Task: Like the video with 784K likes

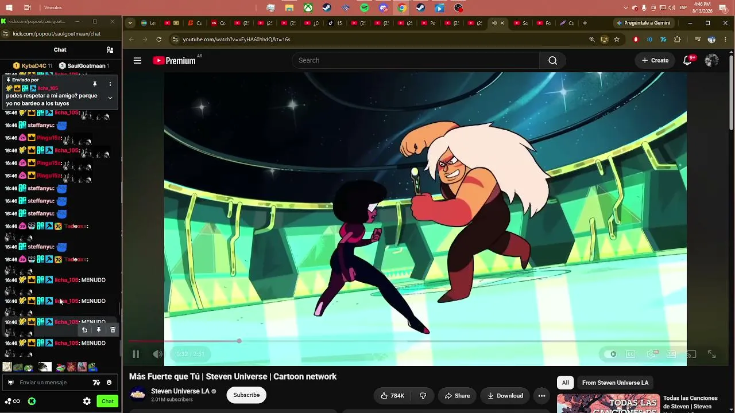Action: click(x=393, y=396)
